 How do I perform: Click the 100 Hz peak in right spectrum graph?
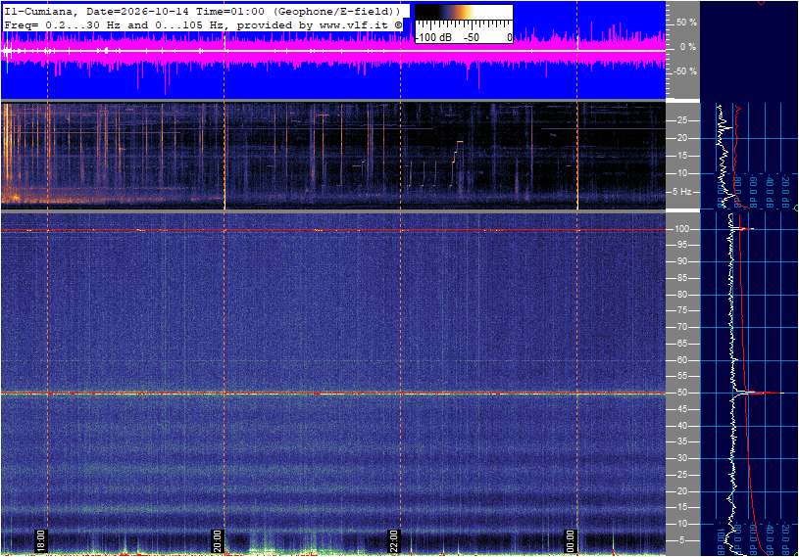[743, 229]
